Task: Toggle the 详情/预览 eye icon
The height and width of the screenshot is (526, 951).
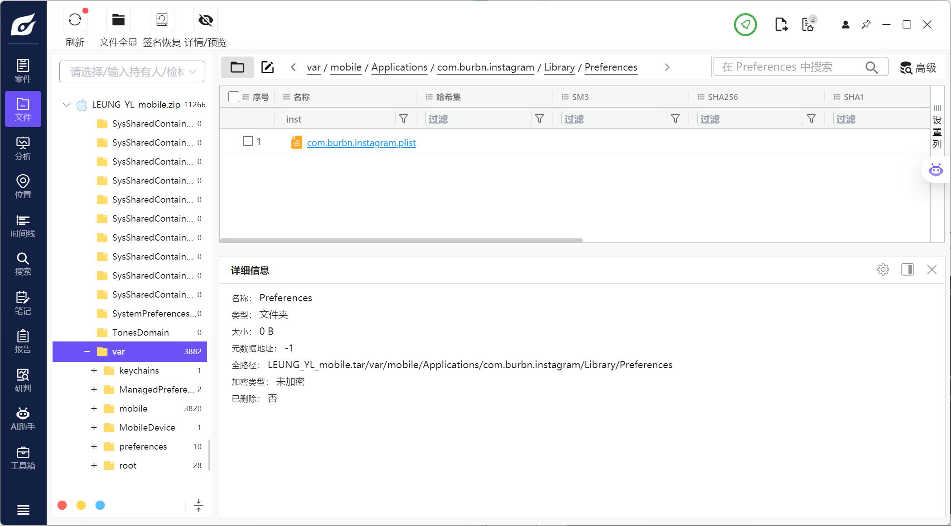Action: [x=205, y=20]
